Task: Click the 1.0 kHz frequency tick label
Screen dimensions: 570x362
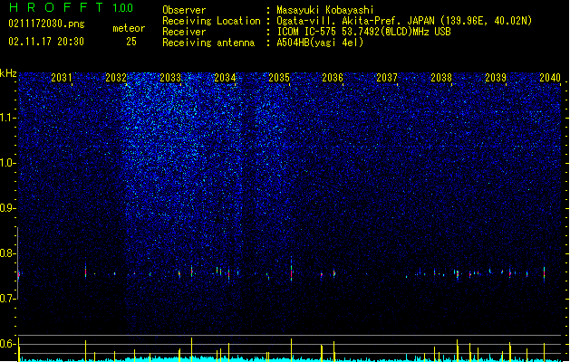Action: pos(8,163)
